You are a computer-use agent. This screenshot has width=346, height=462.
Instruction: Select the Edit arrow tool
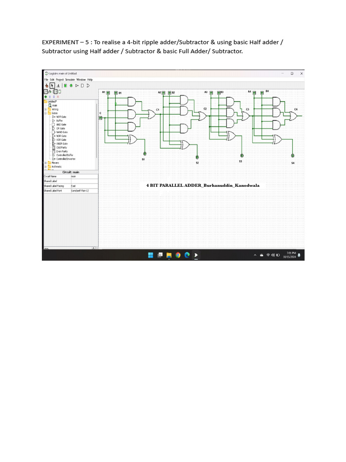point(52,86)
